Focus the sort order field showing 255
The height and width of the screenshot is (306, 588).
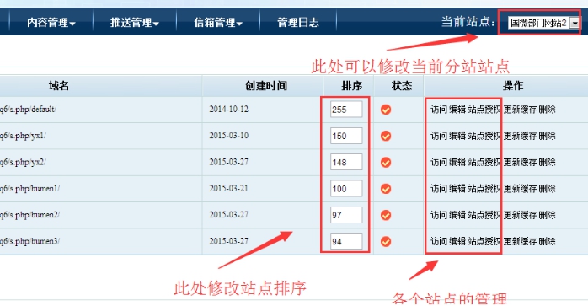(x=346, y=110)
